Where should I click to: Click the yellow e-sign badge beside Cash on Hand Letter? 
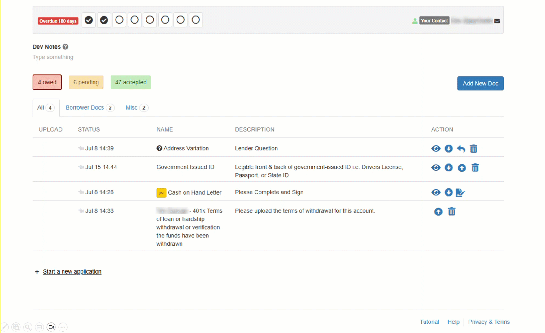point(161,192)
